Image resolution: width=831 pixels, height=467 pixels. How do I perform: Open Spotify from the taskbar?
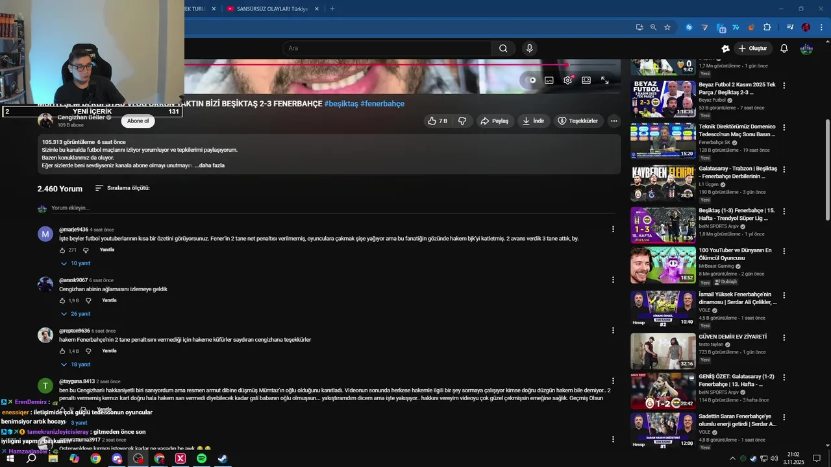[201, 459]
